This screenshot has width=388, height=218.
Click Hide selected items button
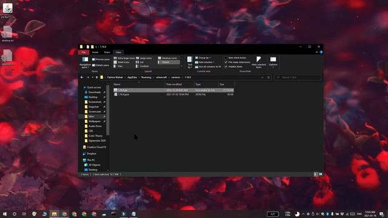click(259, 62)
